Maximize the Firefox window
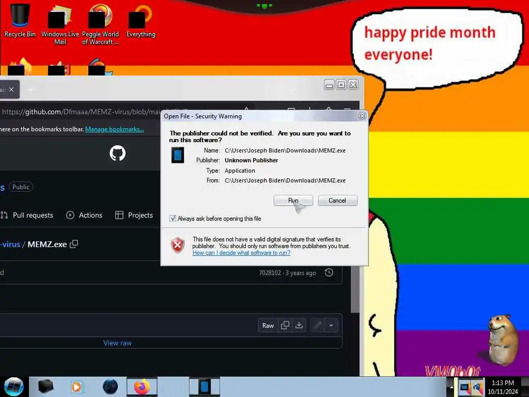Screen dimensions: 529x397 341,84
